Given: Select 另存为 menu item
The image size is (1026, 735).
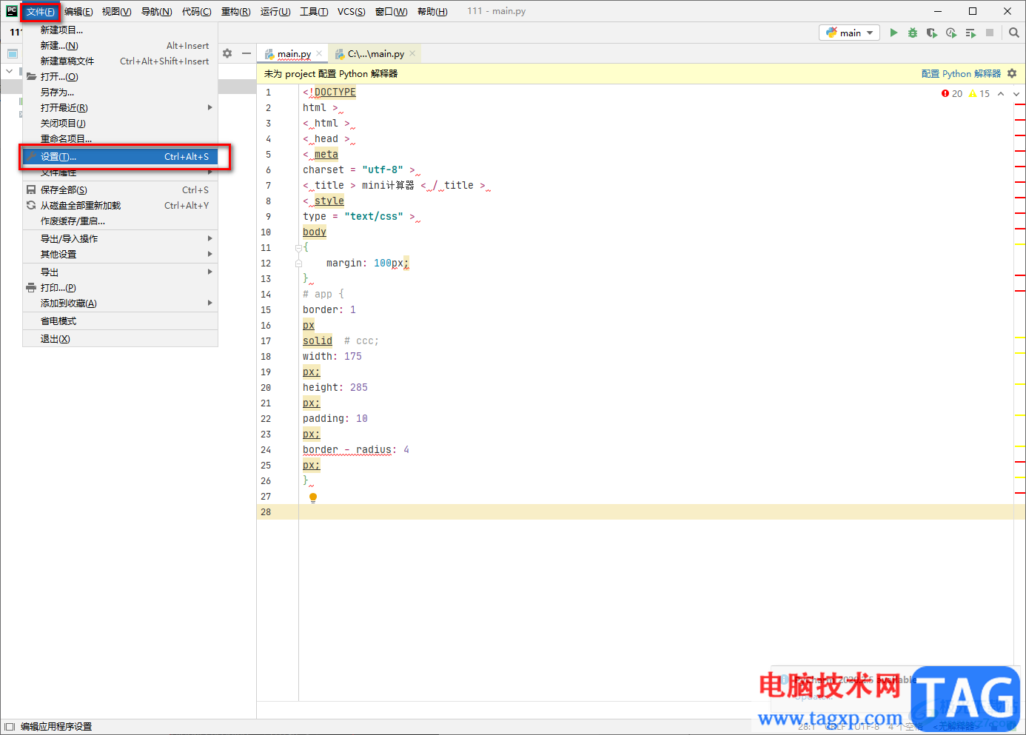Looking at the screenshot, I should pyautogui.click(x=121, y=93).
